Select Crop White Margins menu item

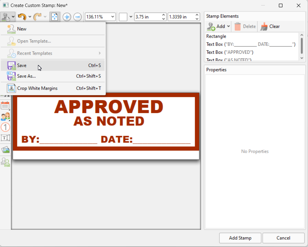[37, 88]
